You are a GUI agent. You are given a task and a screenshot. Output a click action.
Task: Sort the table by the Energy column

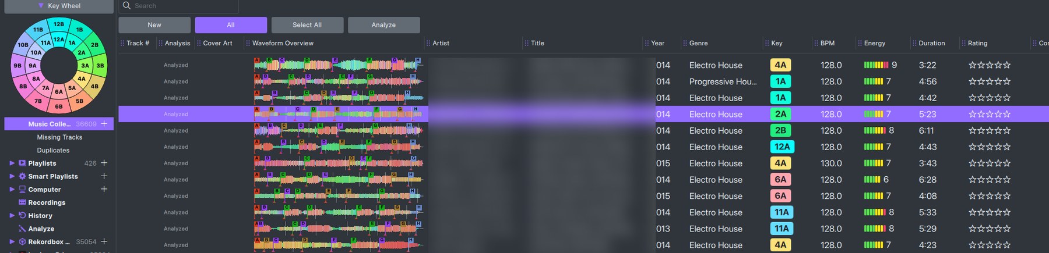coord(874,43)
